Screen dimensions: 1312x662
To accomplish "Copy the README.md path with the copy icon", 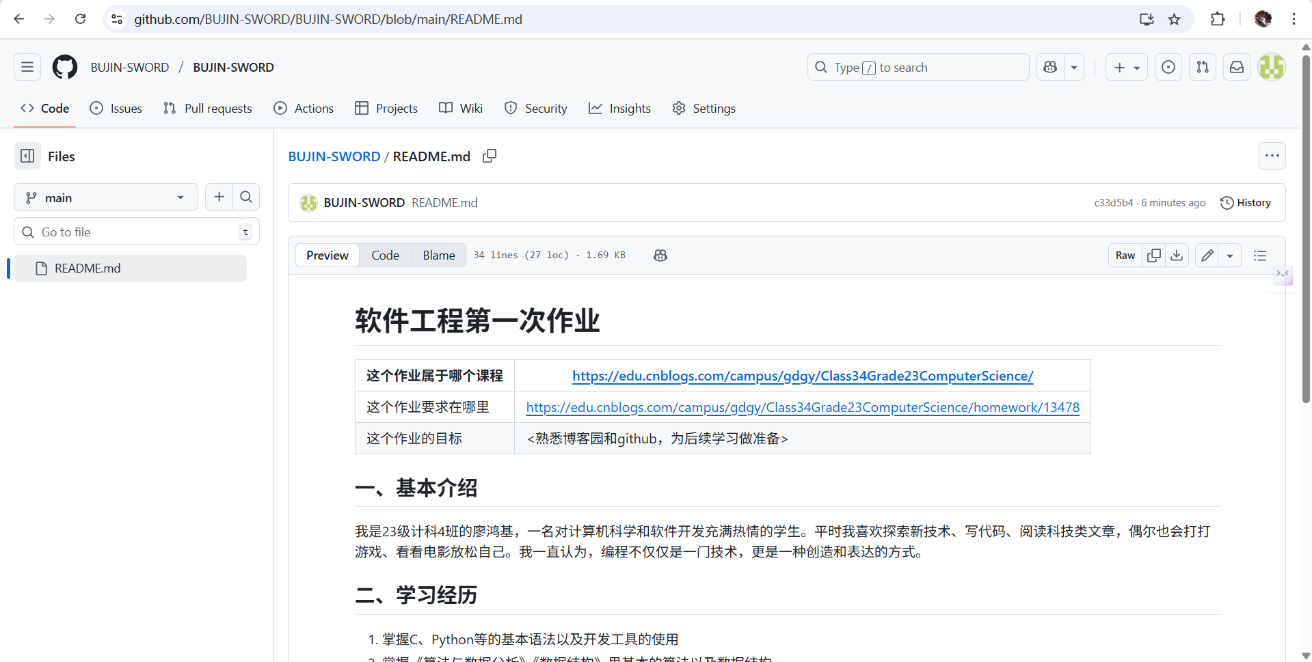I will point(490,156).
